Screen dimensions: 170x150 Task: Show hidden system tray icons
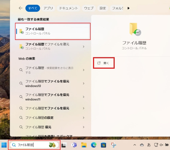[135, 145]
